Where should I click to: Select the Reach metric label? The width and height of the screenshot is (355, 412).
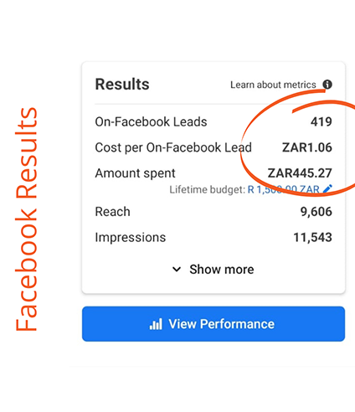pos(113,212)
